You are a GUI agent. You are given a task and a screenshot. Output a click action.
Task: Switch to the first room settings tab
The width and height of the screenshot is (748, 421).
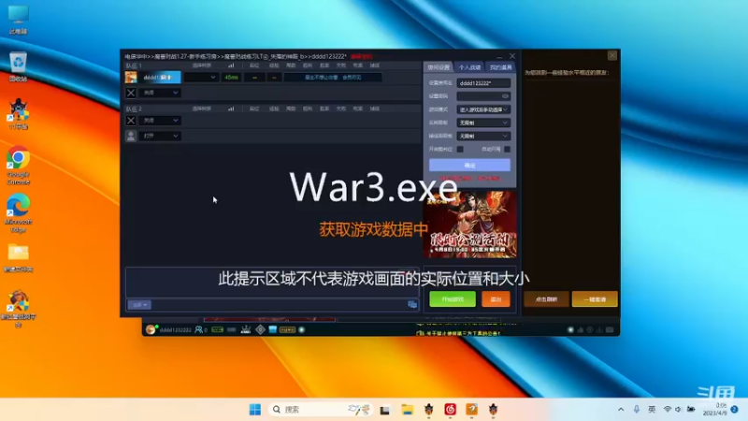pos(439,67)
